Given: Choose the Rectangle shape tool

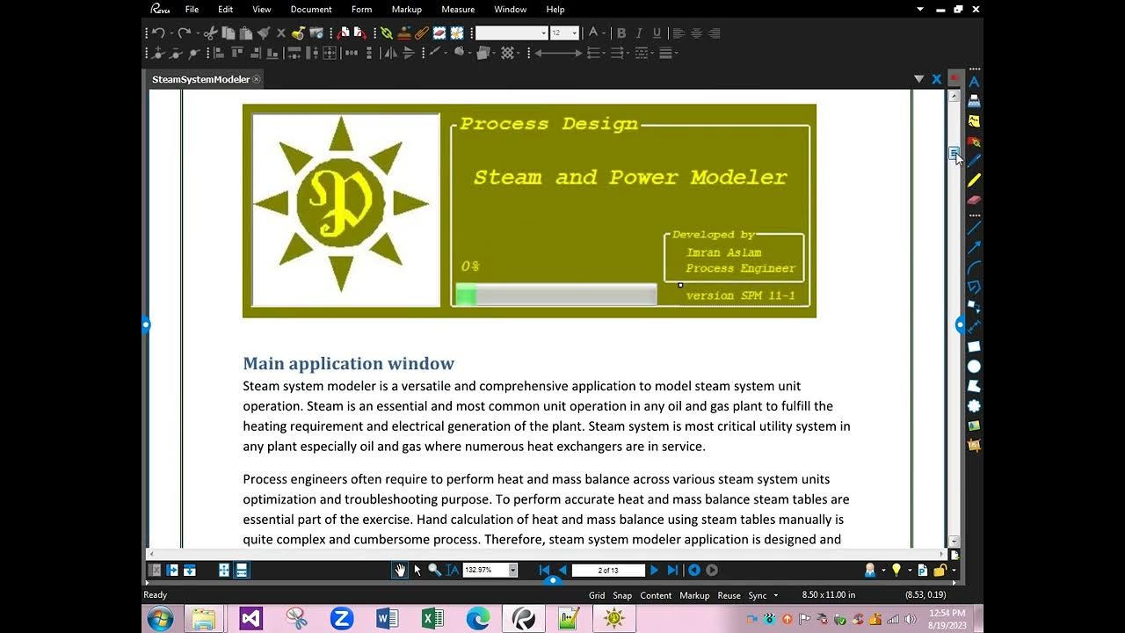Looking at the screenshot, I should [x=974, y=346].
